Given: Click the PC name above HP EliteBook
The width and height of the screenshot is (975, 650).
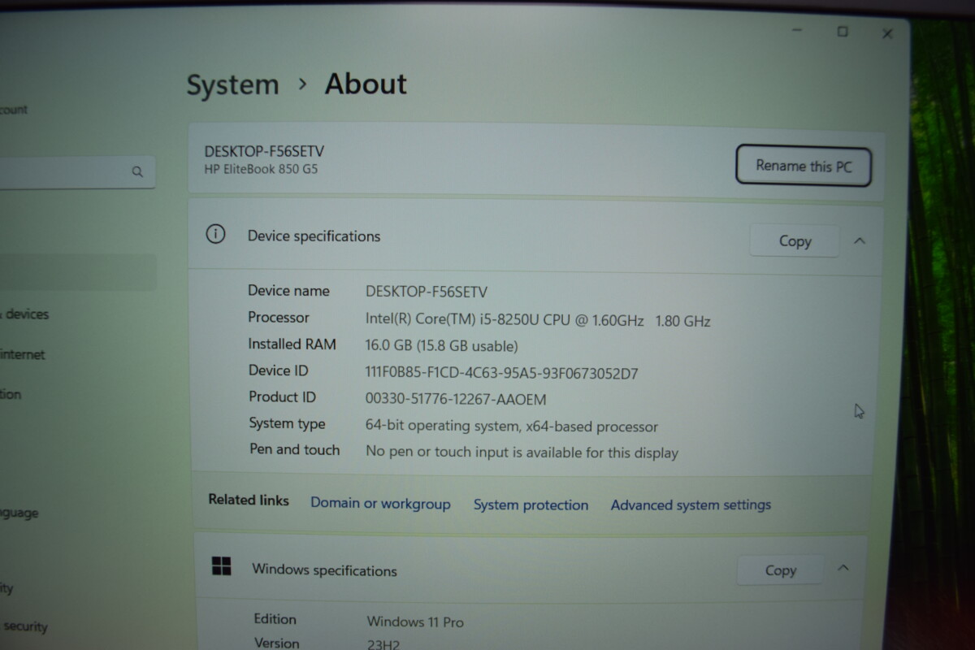Looking at the screenshot, I should point(264,151).
